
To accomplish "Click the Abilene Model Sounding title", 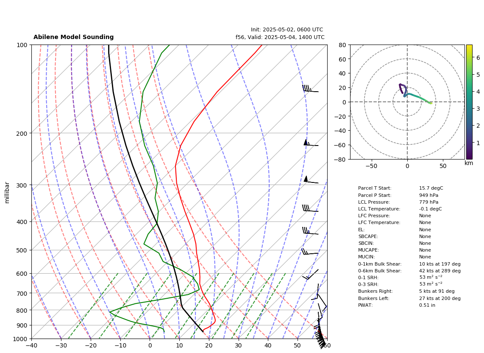I will pos(73,37).
